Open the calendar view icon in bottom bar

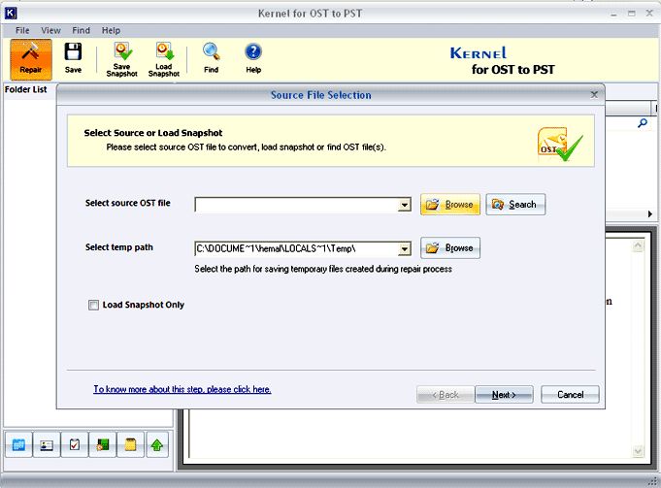[18, 444]
